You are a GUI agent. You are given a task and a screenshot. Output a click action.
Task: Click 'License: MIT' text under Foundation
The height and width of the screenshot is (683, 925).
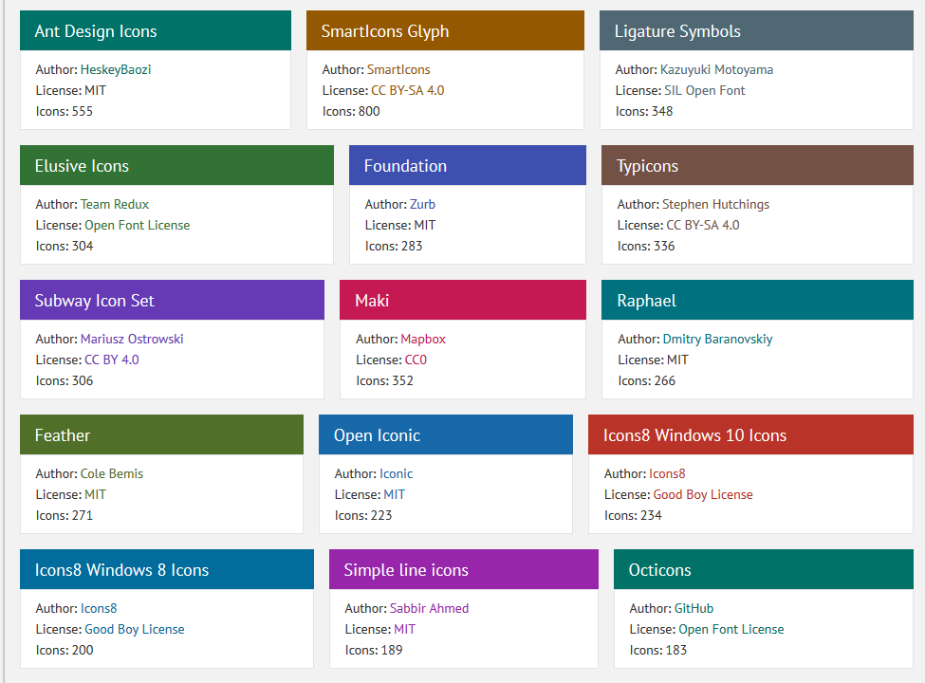tap(400, 225)
